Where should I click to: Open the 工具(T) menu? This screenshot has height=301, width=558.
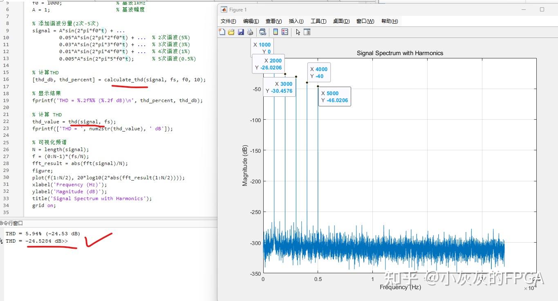pos(318,21)
